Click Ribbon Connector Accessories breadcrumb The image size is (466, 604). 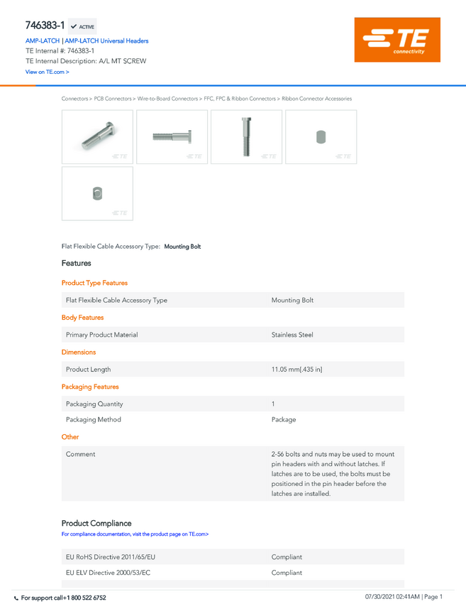point(317,99)
